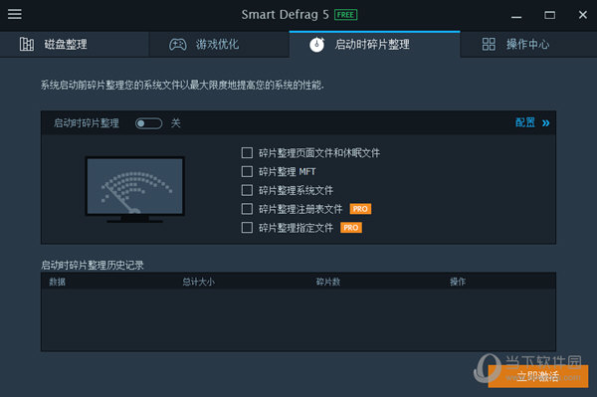This screenshot has height=397, width=597.
Task: Click the 关 status label by the switch
Action: coord(175,123)
